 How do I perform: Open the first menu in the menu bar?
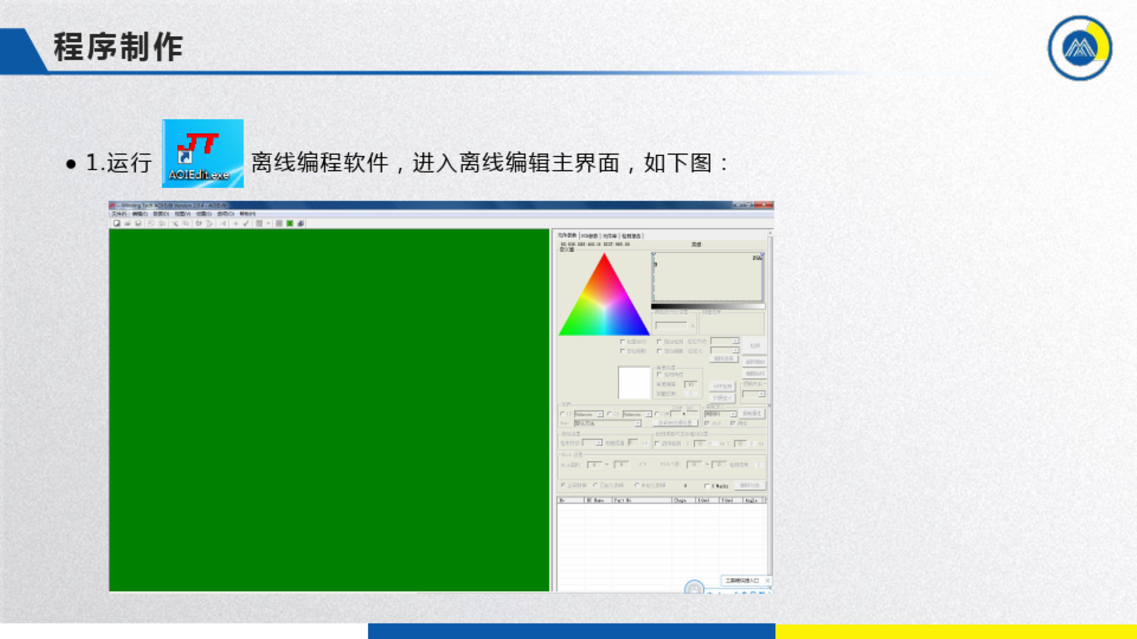pyautogui.click(x=119, y=214)
